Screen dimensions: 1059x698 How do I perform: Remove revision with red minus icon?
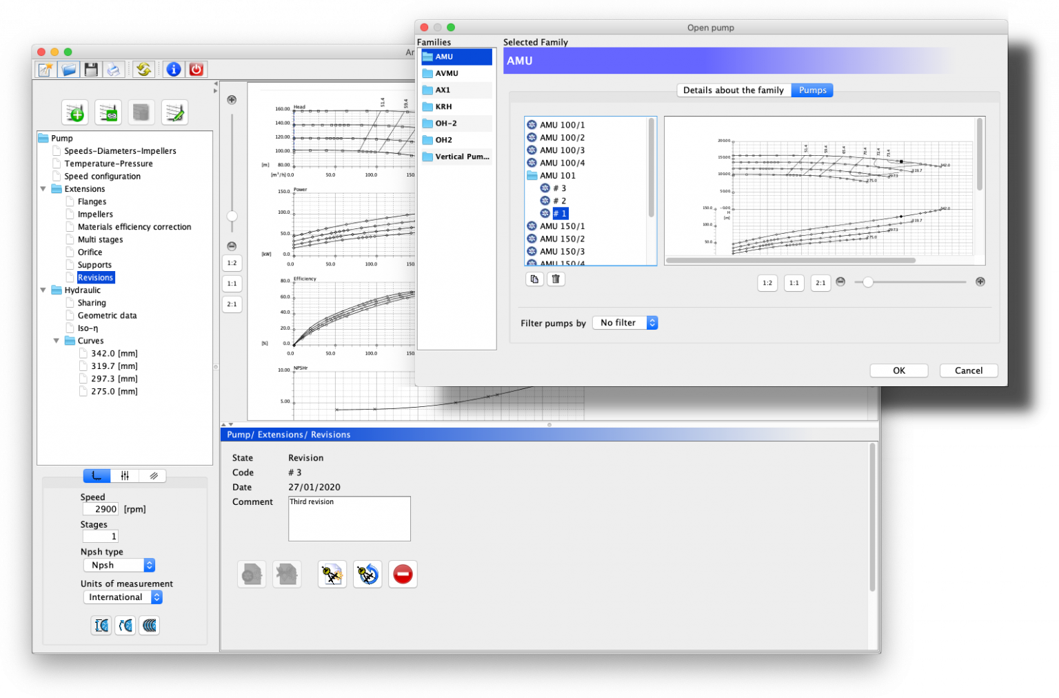coord(403,574)
